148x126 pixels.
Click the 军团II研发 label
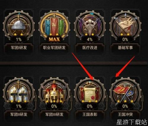point(19,114)
